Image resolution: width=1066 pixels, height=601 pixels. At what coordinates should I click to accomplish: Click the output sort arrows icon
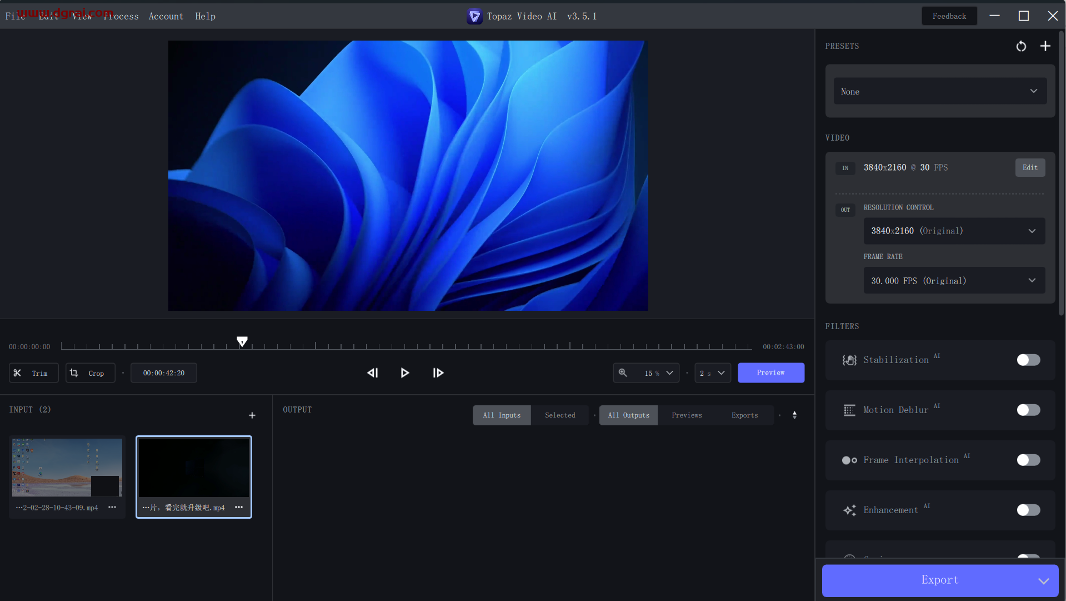(x=794, y=415)
